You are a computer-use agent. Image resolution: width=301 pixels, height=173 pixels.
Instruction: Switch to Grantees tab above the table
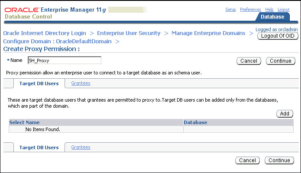(x=81, y=83)
